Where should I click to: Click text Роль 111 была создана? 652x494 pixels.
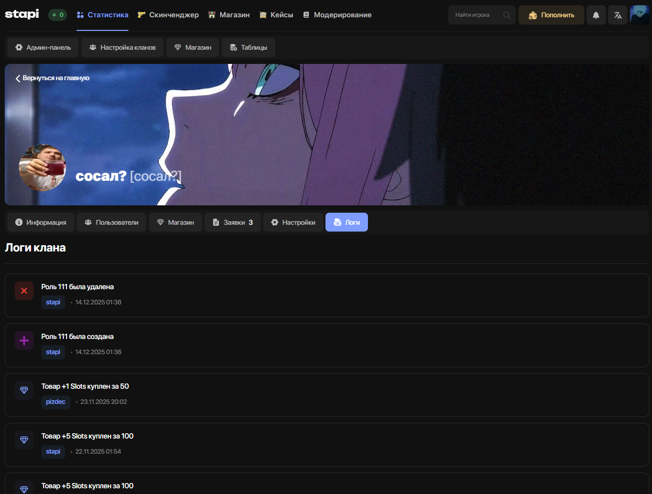[78, 336]
